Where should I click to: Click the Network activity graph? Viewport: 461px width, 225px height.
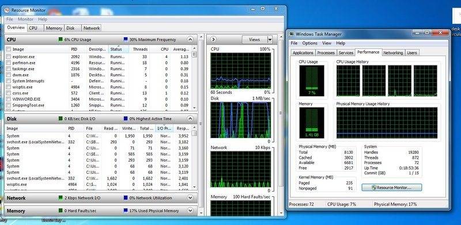(x=241, y=169)
